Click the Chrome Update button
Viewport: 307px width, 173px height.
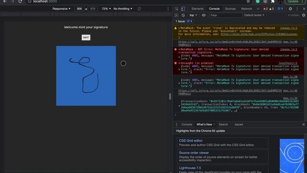(x=293, y=1)
